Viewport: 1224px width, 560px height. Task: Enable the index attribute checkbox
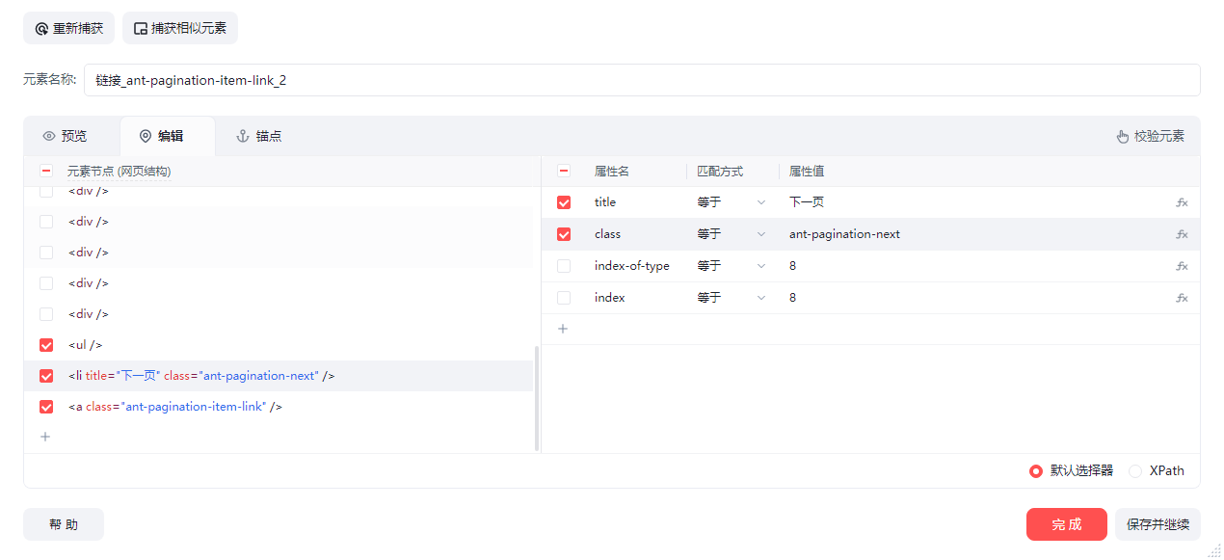564,298
